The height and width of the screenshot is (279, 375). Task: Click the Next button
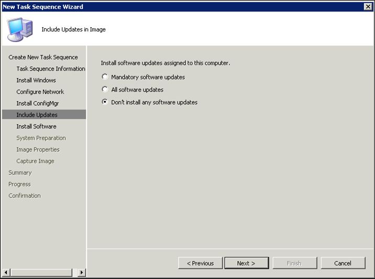[247, 263]
